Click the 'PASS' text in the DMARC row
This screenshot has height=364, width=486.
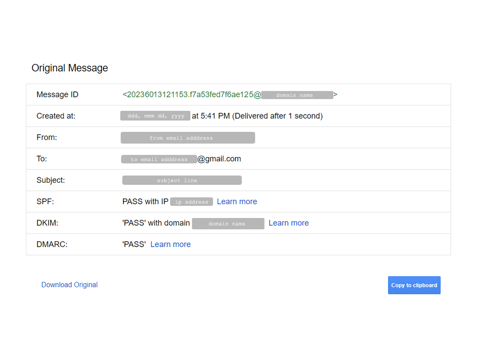133,244
